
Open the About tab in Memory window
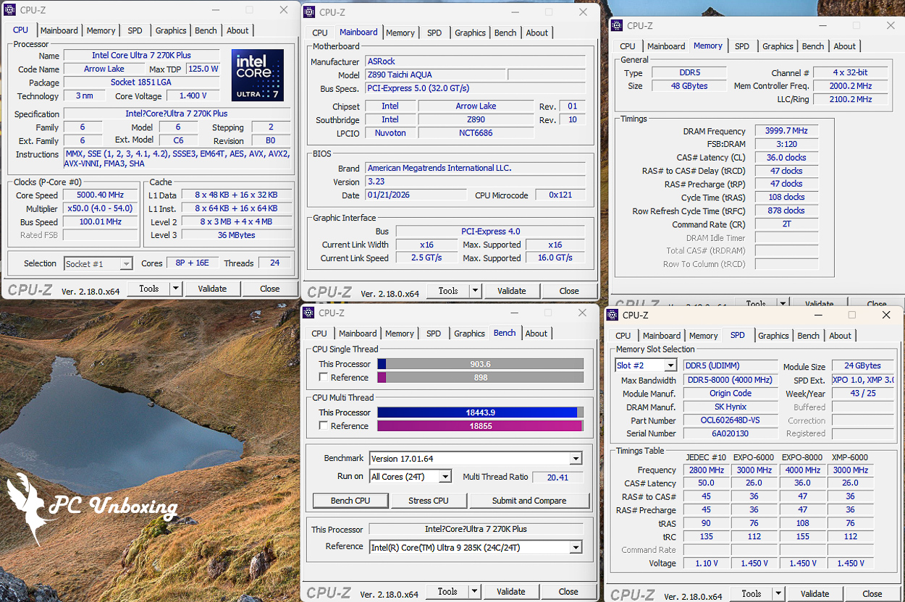(844, 46)
